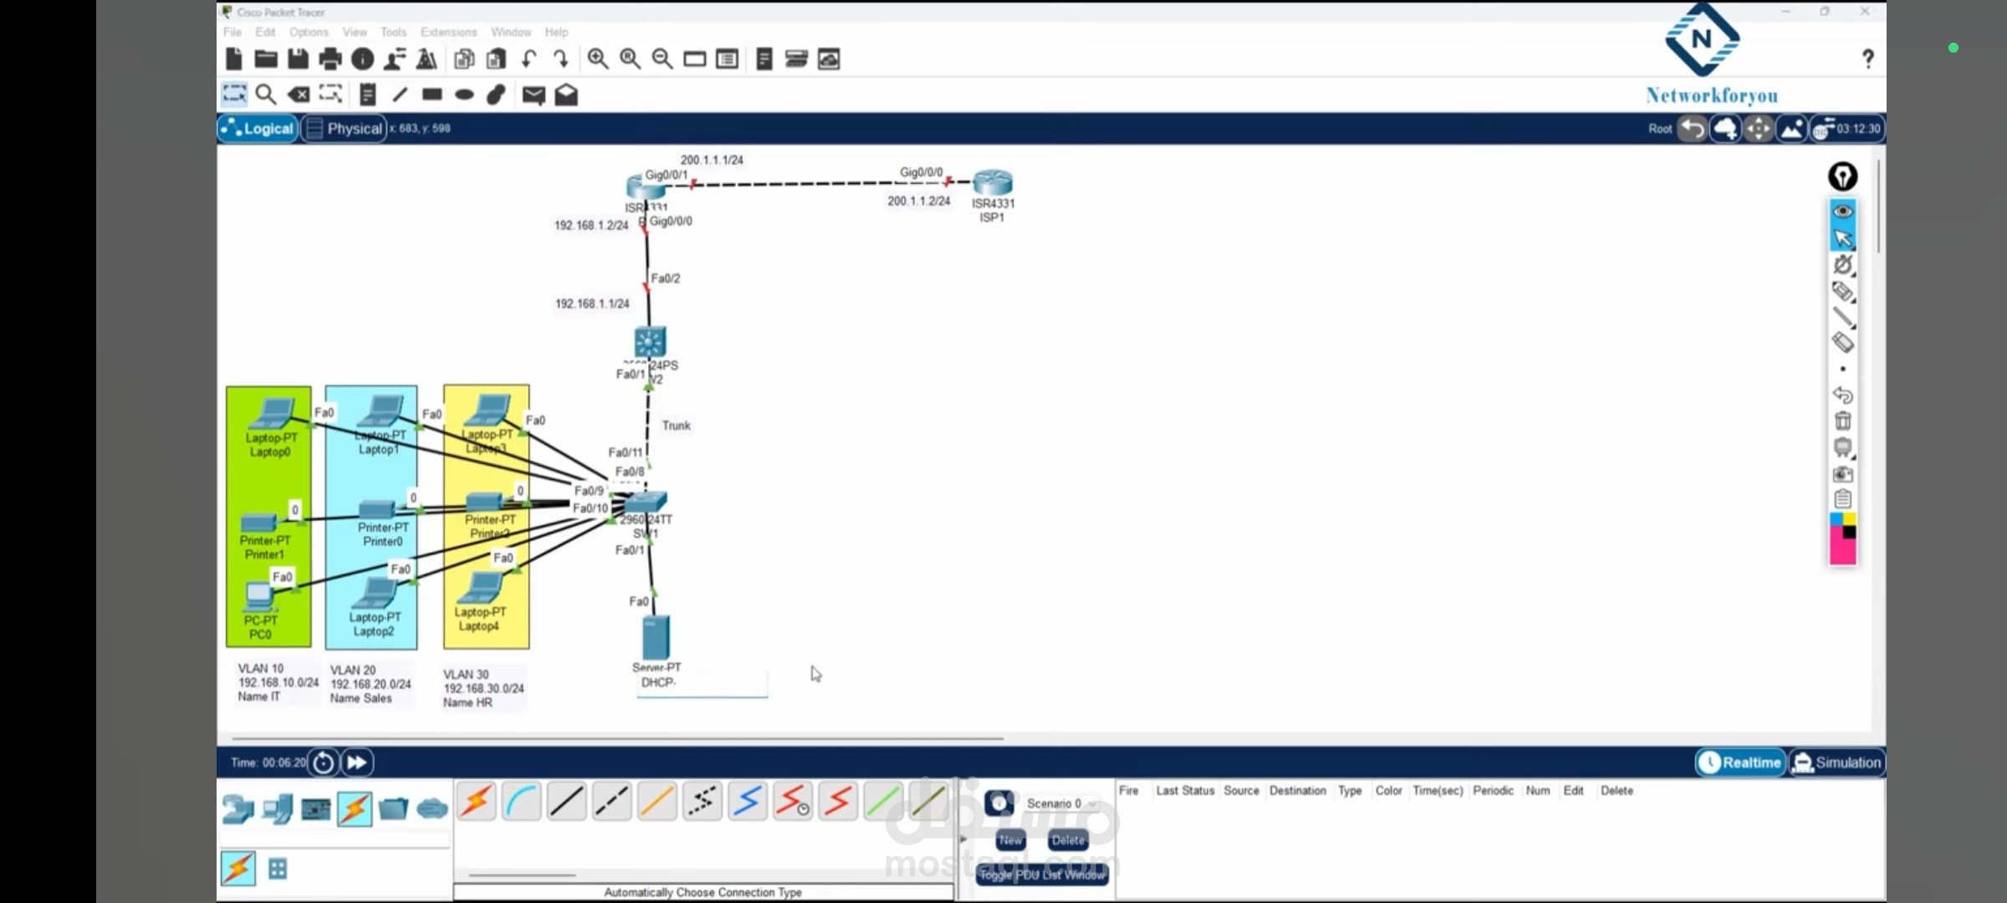Screen dimensions: 2007x903
Task: Pick the pink color swatch in right sidebar
Action: coord(1842,553)
